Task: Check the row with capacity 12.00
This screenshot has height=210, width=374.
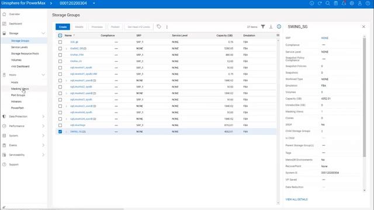Action: click(60, 61)
